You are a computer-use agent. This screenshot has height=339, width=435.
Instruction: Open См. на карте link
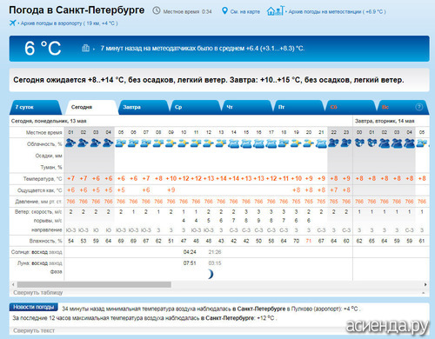point(245,11)
